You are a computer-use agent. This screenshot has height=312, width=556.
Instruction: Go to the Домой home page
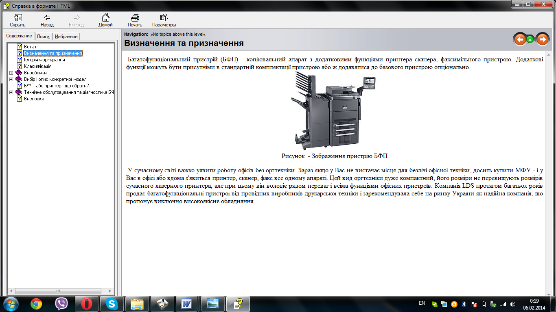coord(105,21)
